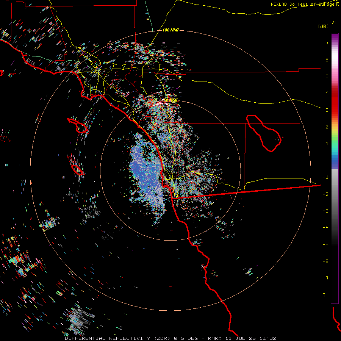Click the -5 value on the color scale
The height and width of the screenshot is (341, 341).
pyautogui.click(x=325, y=245)
